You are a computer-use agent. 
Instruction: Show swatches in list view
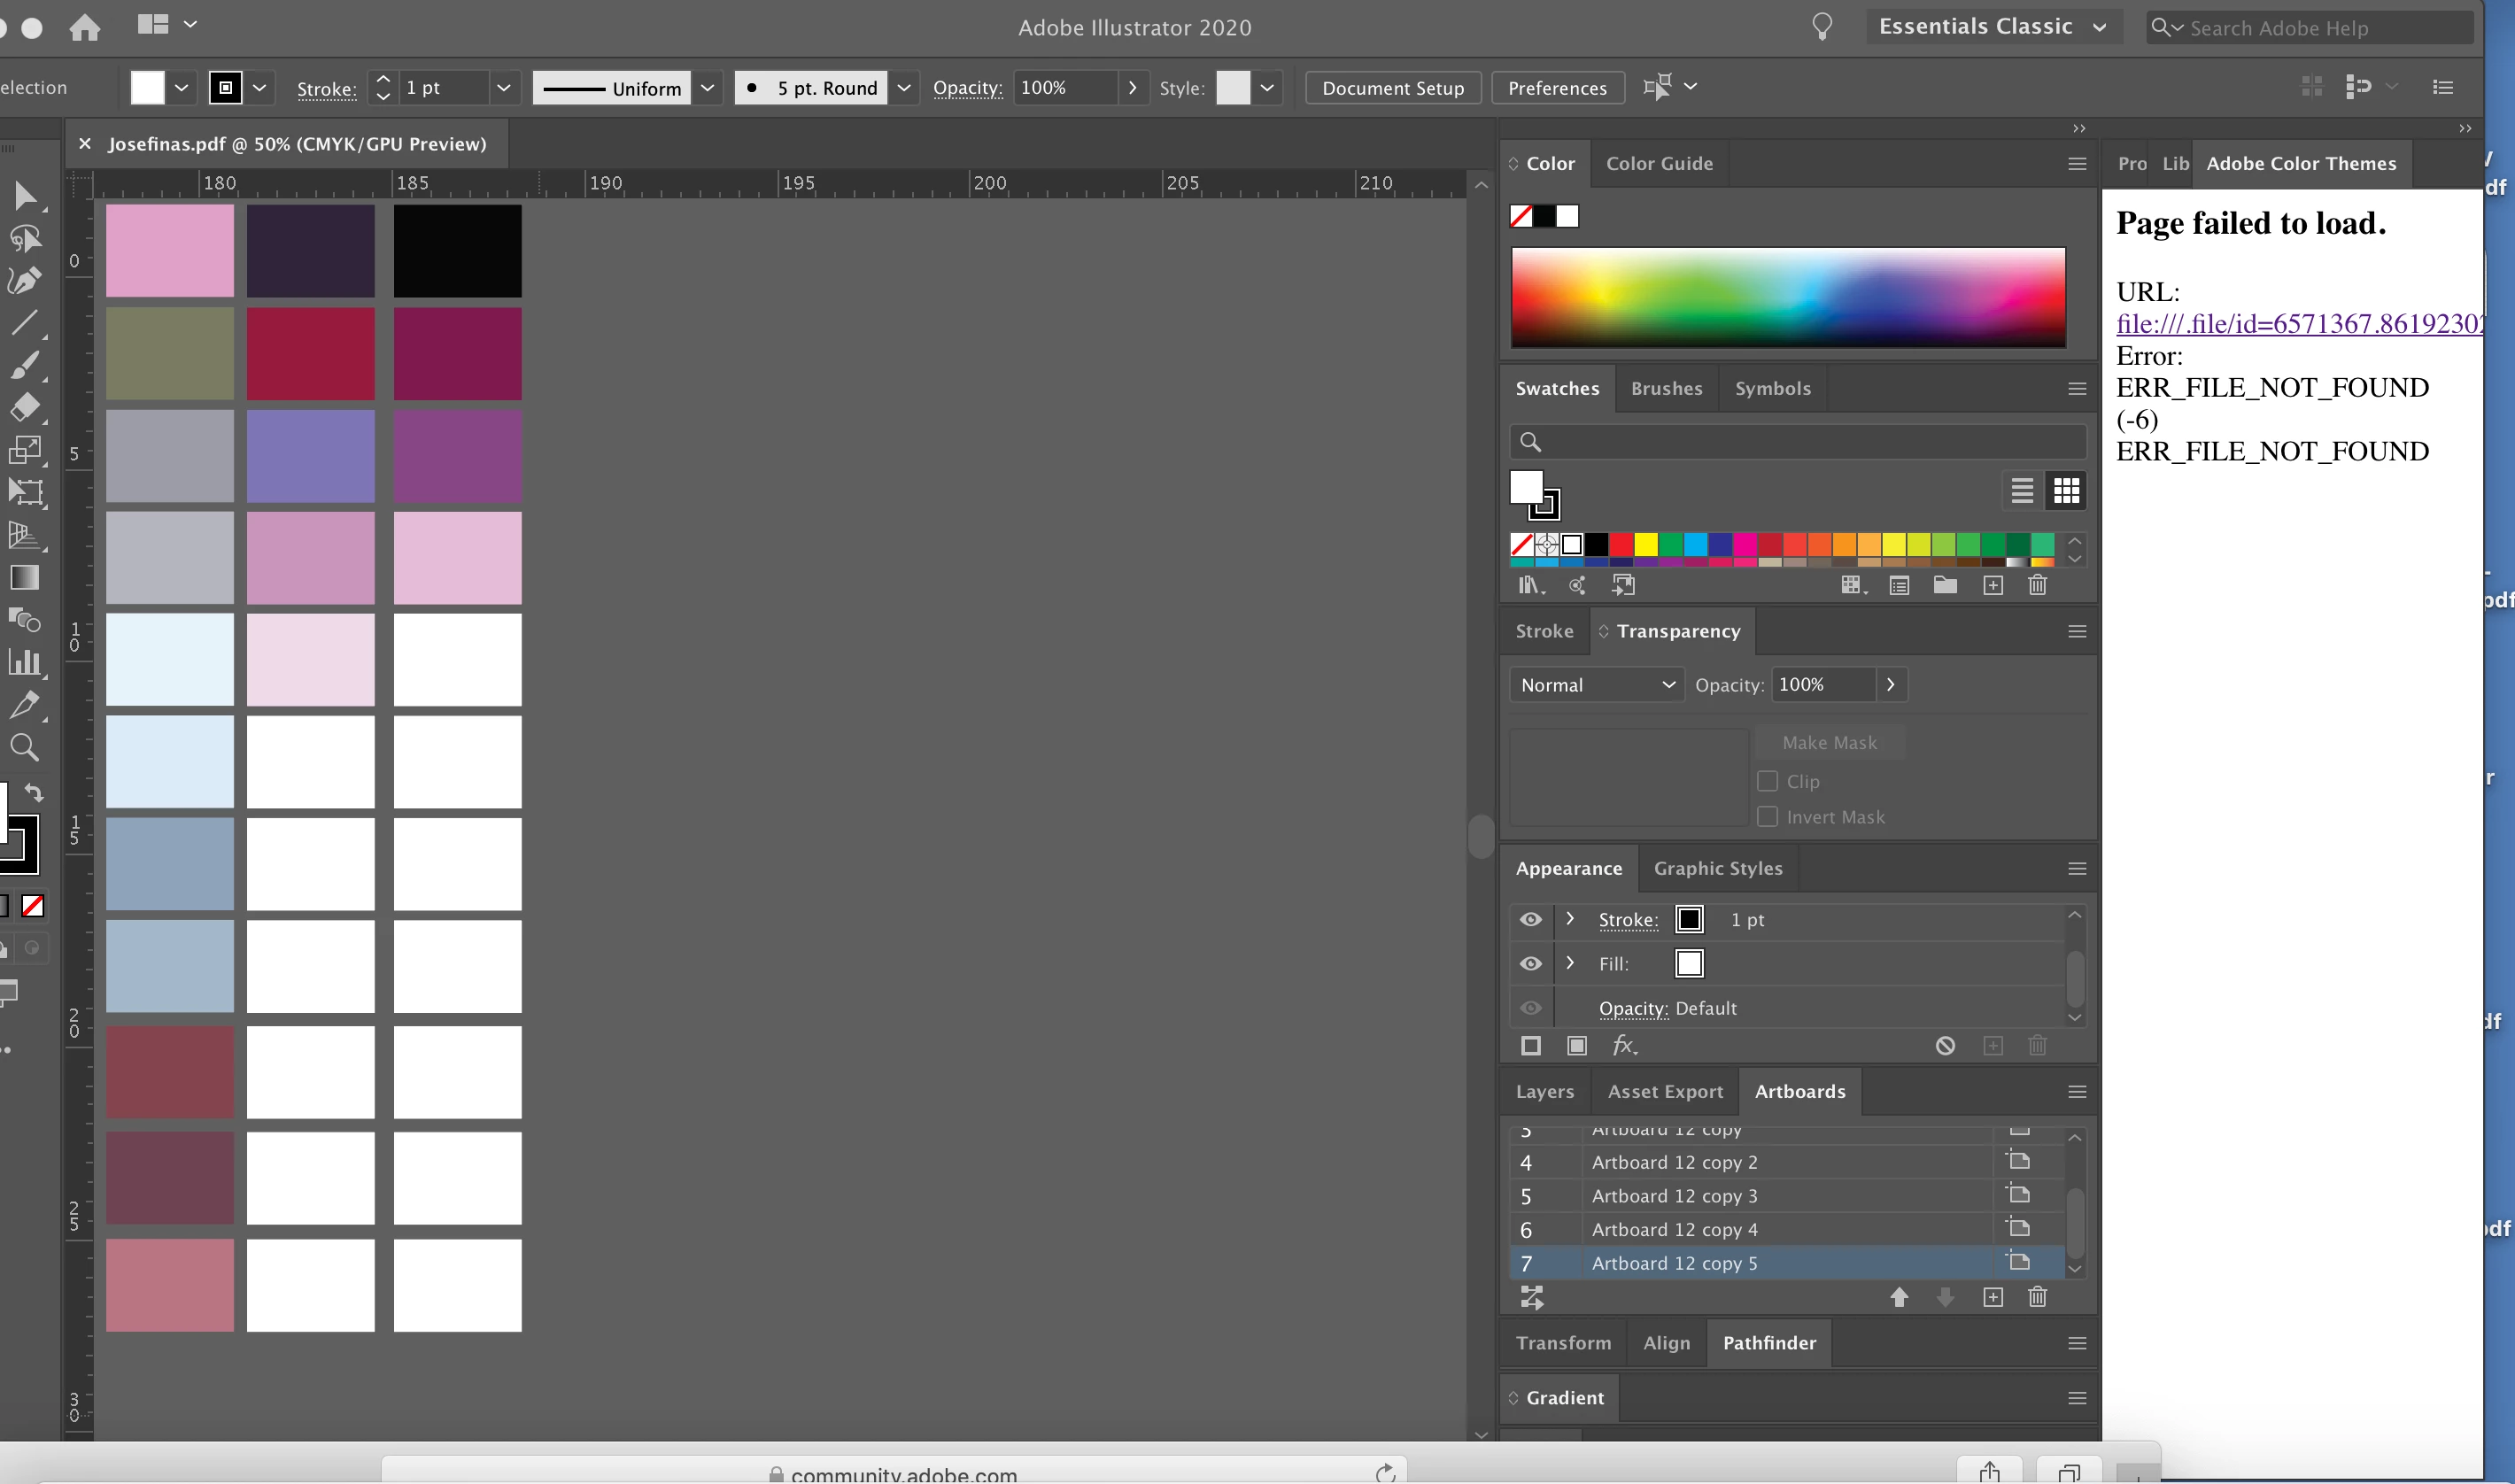[2022, 491]
